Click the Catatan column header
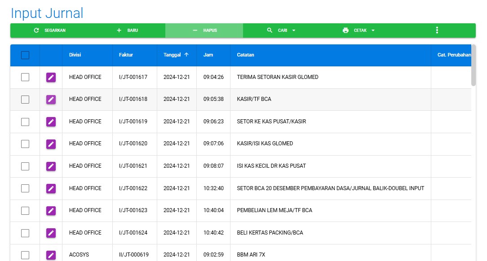This screenshot has width=487, height=261. pos(245,55)
